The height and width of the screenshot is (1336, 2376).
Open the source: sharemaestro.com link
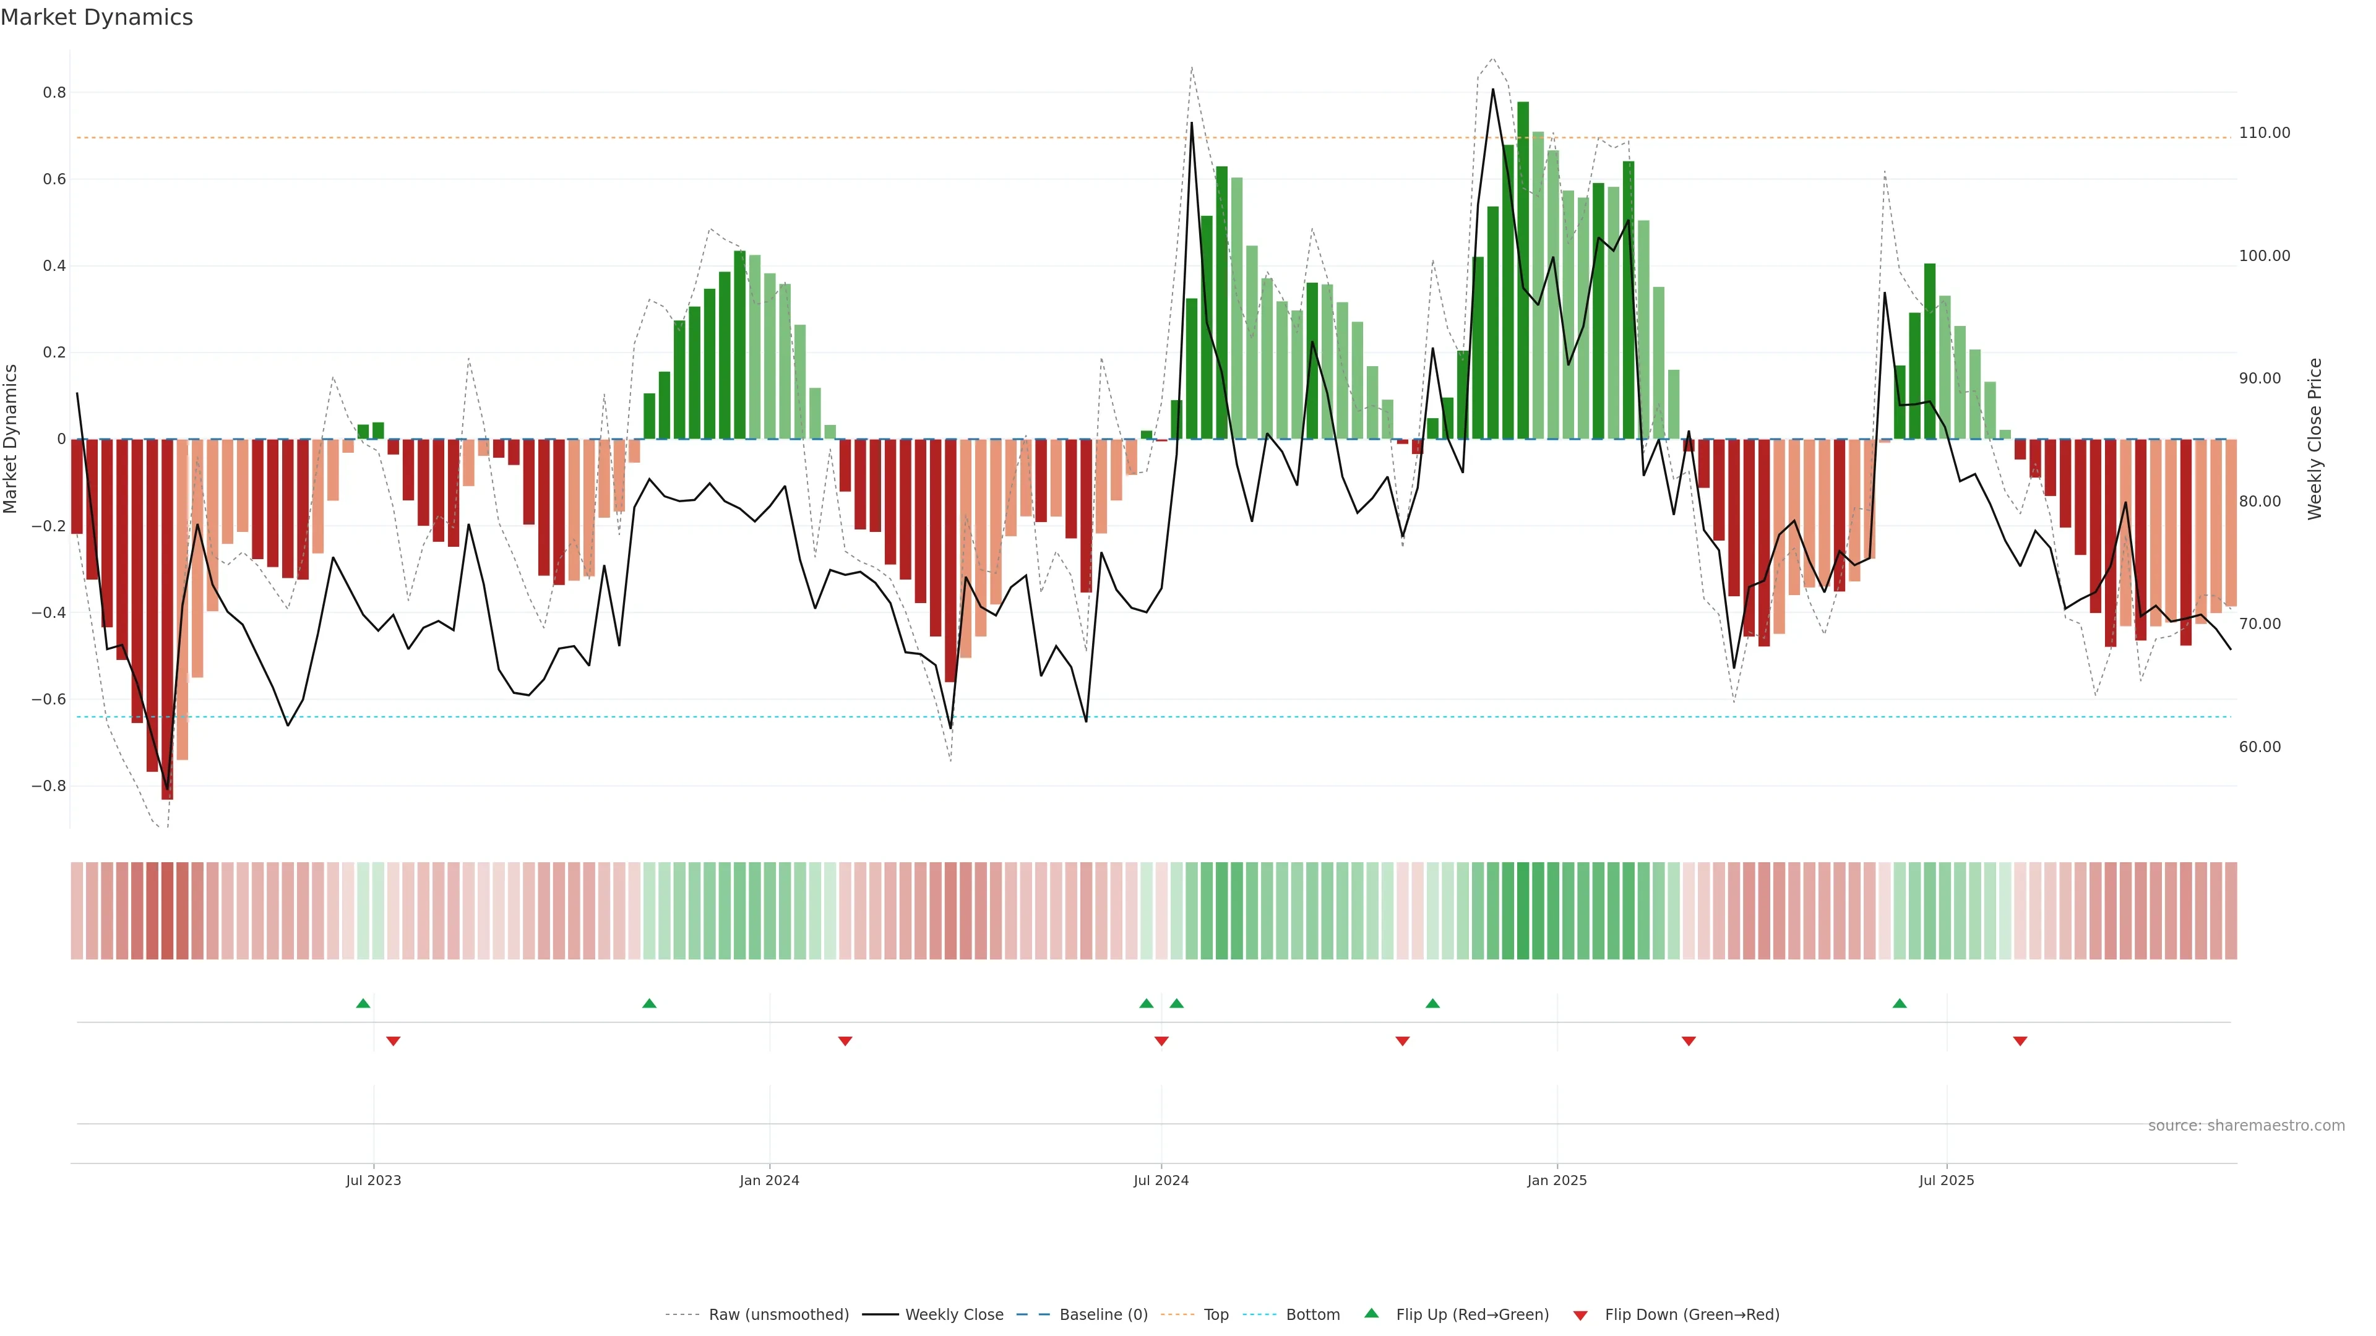(x=2246, y=1126)
